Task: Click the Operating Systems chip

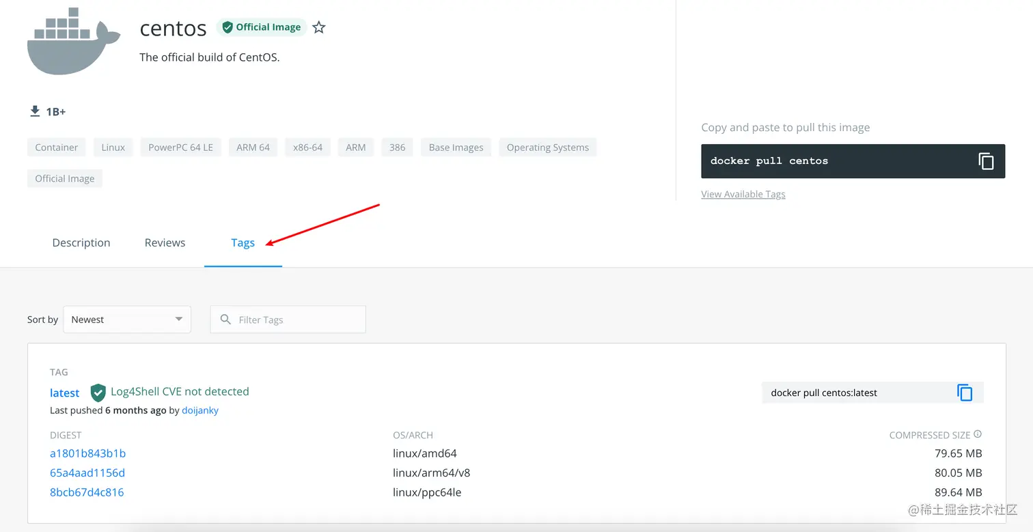Action: point(548,147)
